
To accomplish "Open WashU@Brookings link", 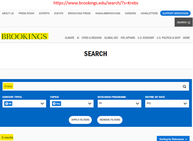I will tap(108, 13).
